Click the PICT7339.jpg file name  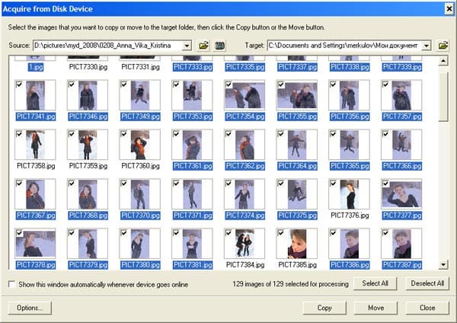coord(402,67)
